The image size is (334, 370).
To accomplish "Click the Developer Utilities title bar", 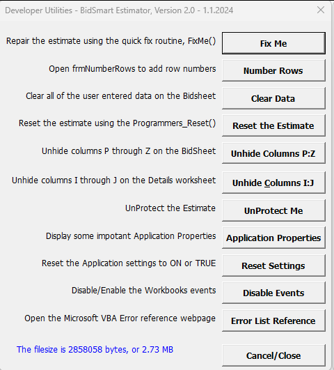I will (119, 10).
